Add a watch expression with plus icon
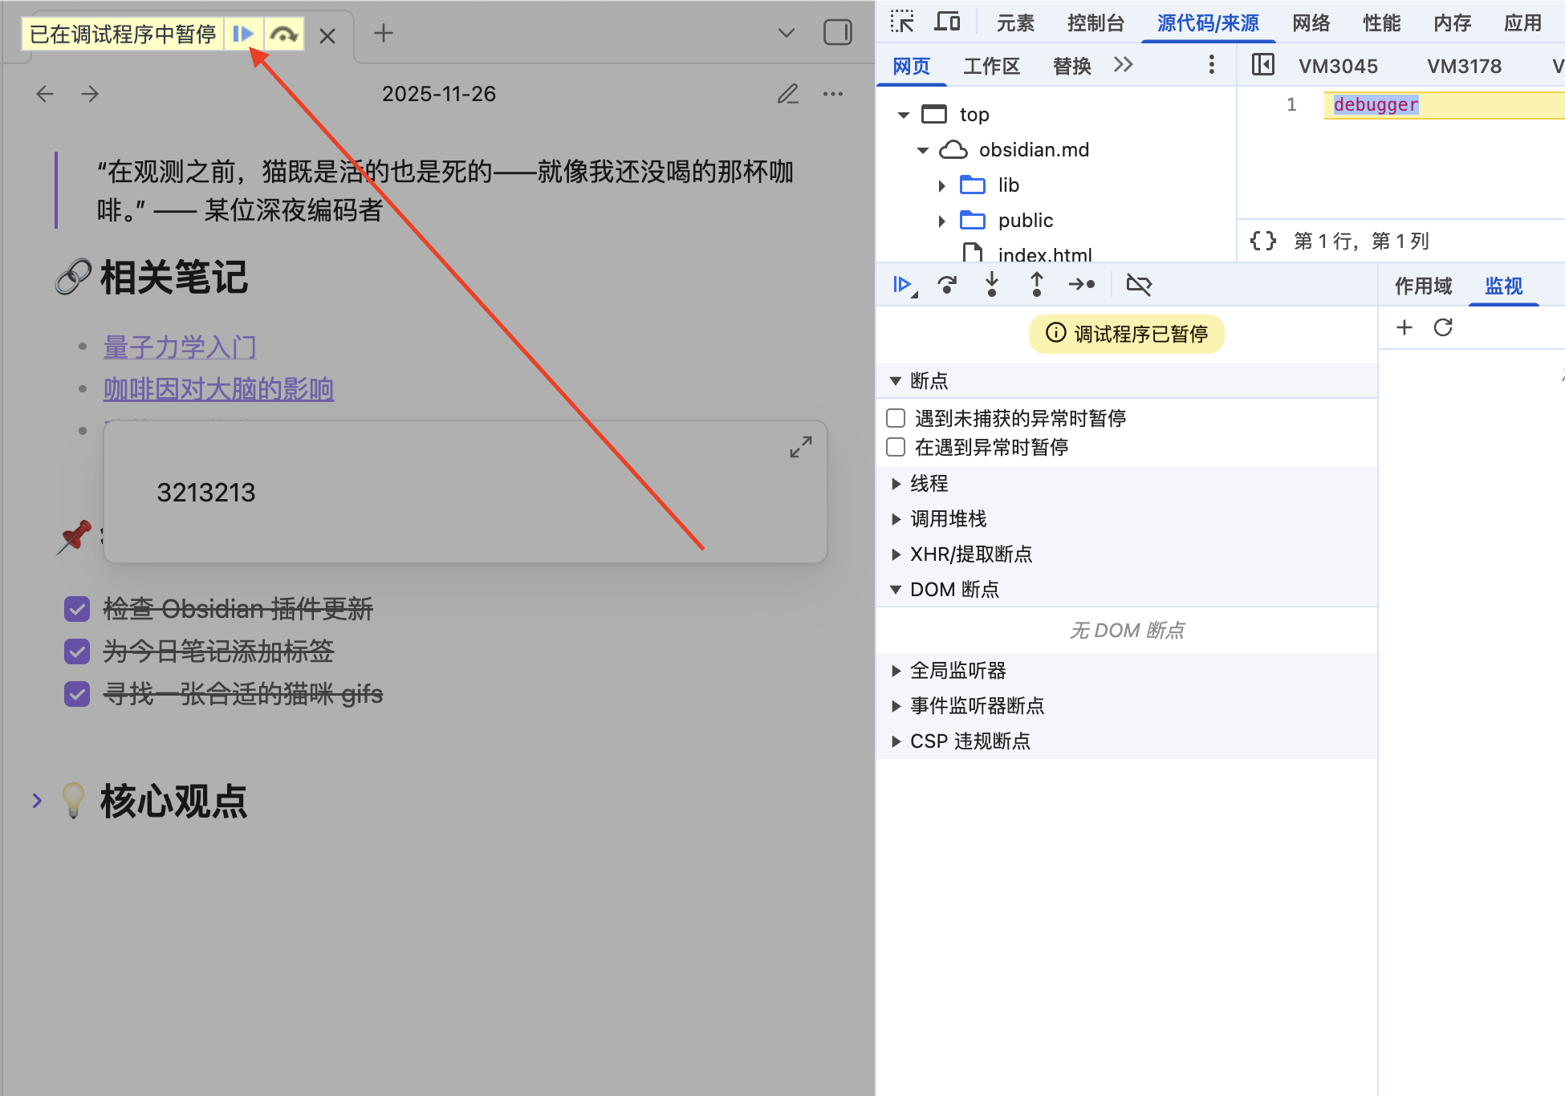Screen dimensions: 1565x1096 pyautogui.click(x=1404, y=327)
